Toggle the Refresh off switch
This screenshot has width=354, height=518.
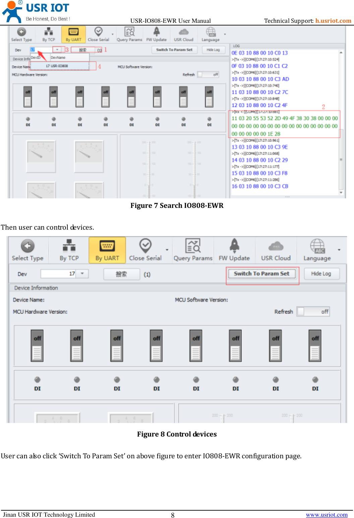(313, 311)
